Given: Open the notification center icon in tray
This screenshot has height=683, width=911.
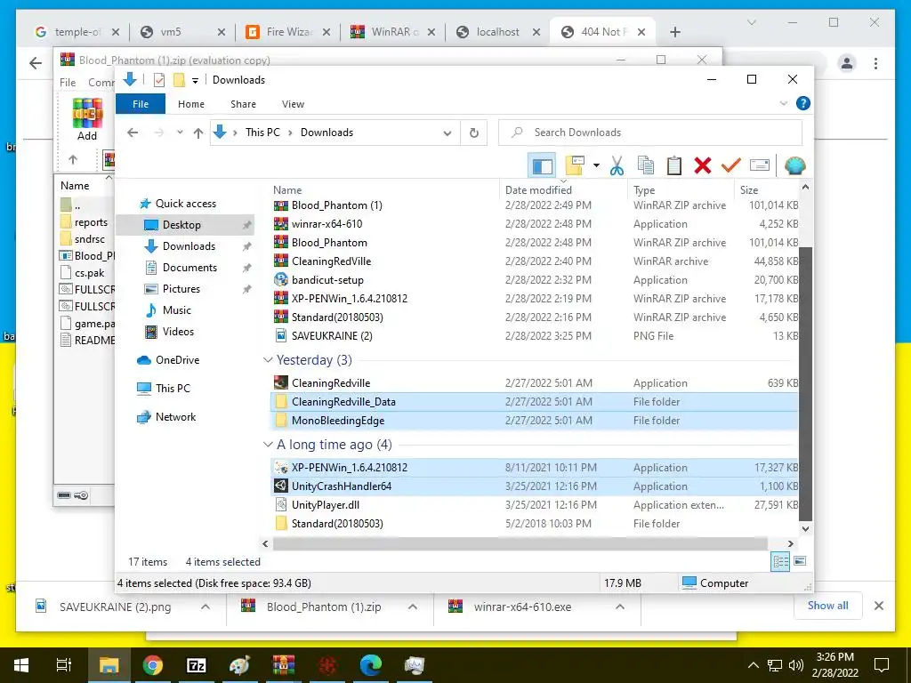Looking at the screenshot, I should coord(882,665).
